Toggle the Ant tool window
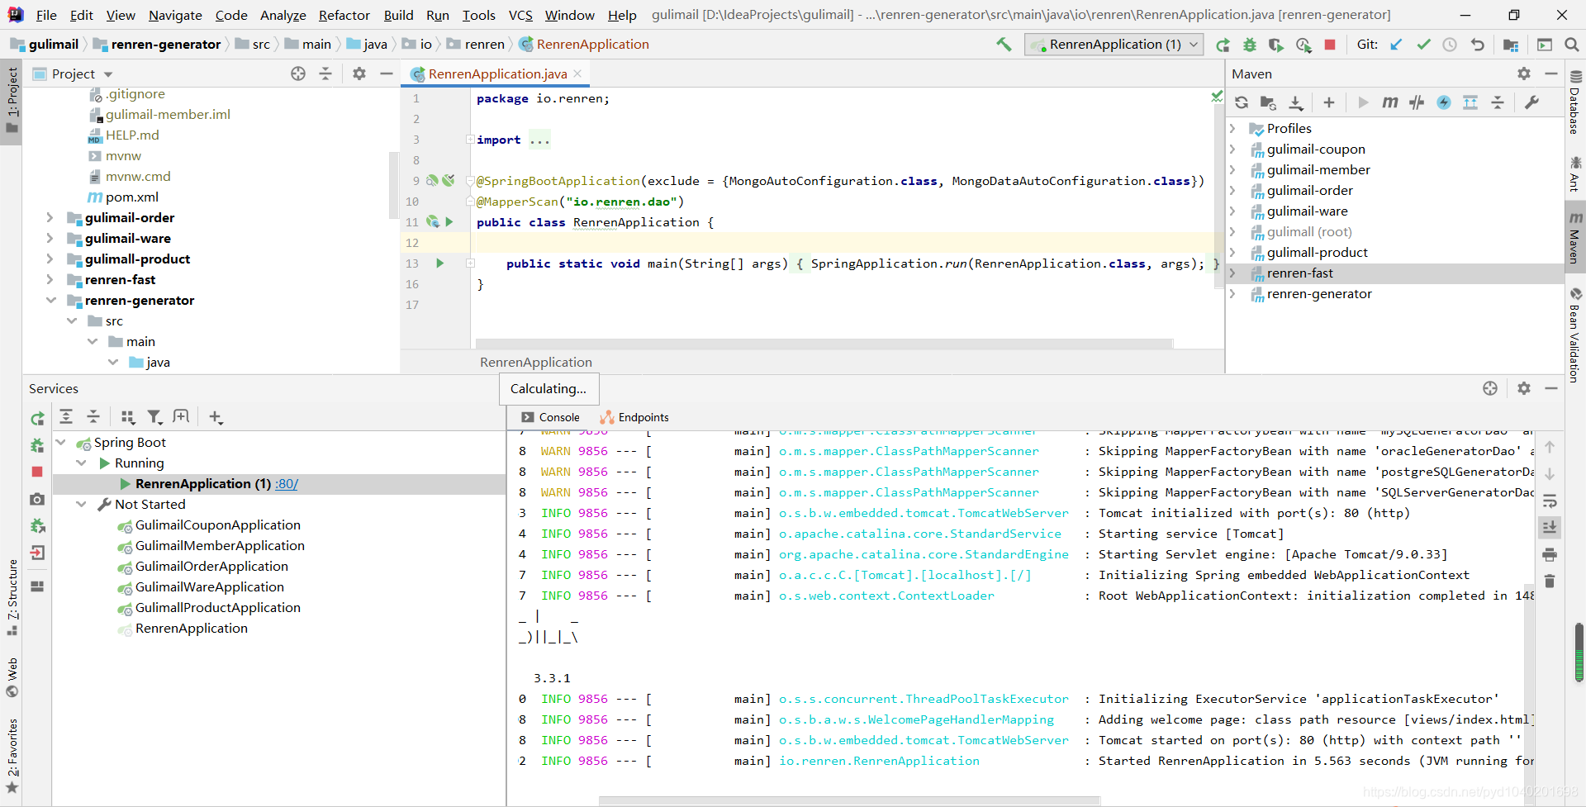 click(x=1575, y=174)
